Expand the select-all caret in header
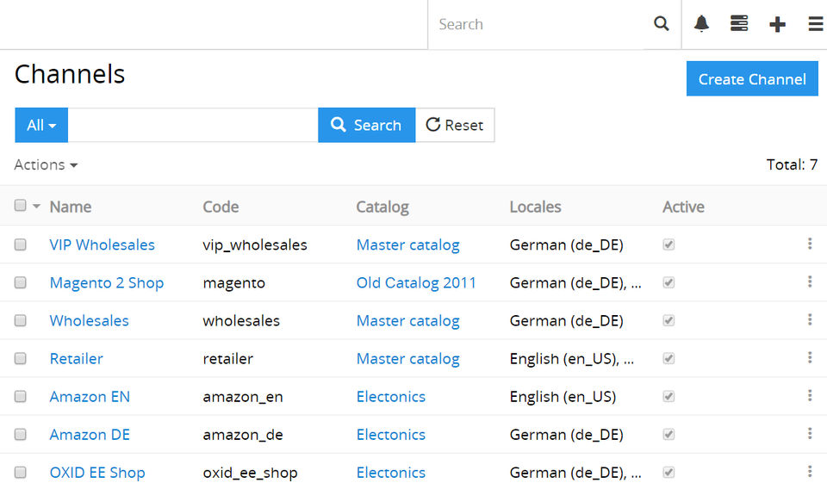 (36, 207)
